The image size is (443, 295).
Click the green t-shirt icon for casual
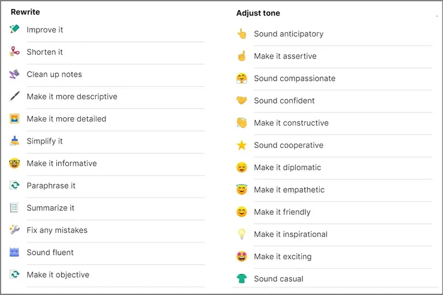point(241,279)
